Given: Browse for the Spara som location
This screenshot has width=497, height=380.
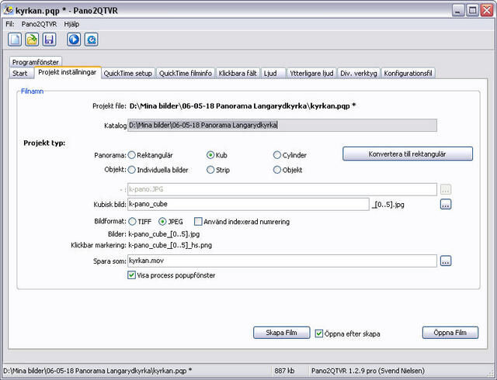Looking at the screenshot, I should pyautogui.click(x=446, y=261).
